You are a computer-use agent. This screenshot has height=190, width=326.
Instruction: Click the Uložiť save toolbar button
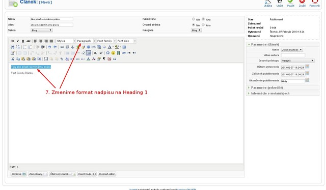point(280,4)
